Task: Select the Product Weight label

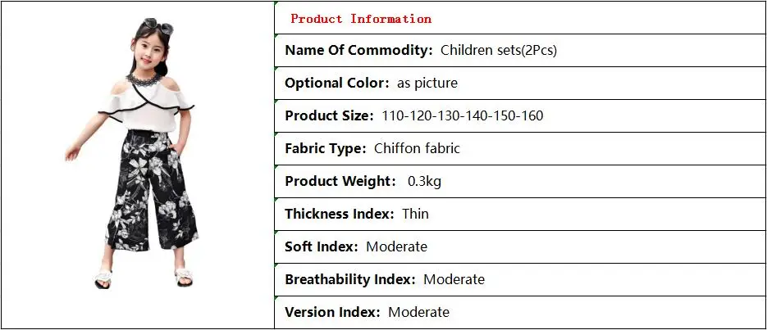Action: coord(340,181)
